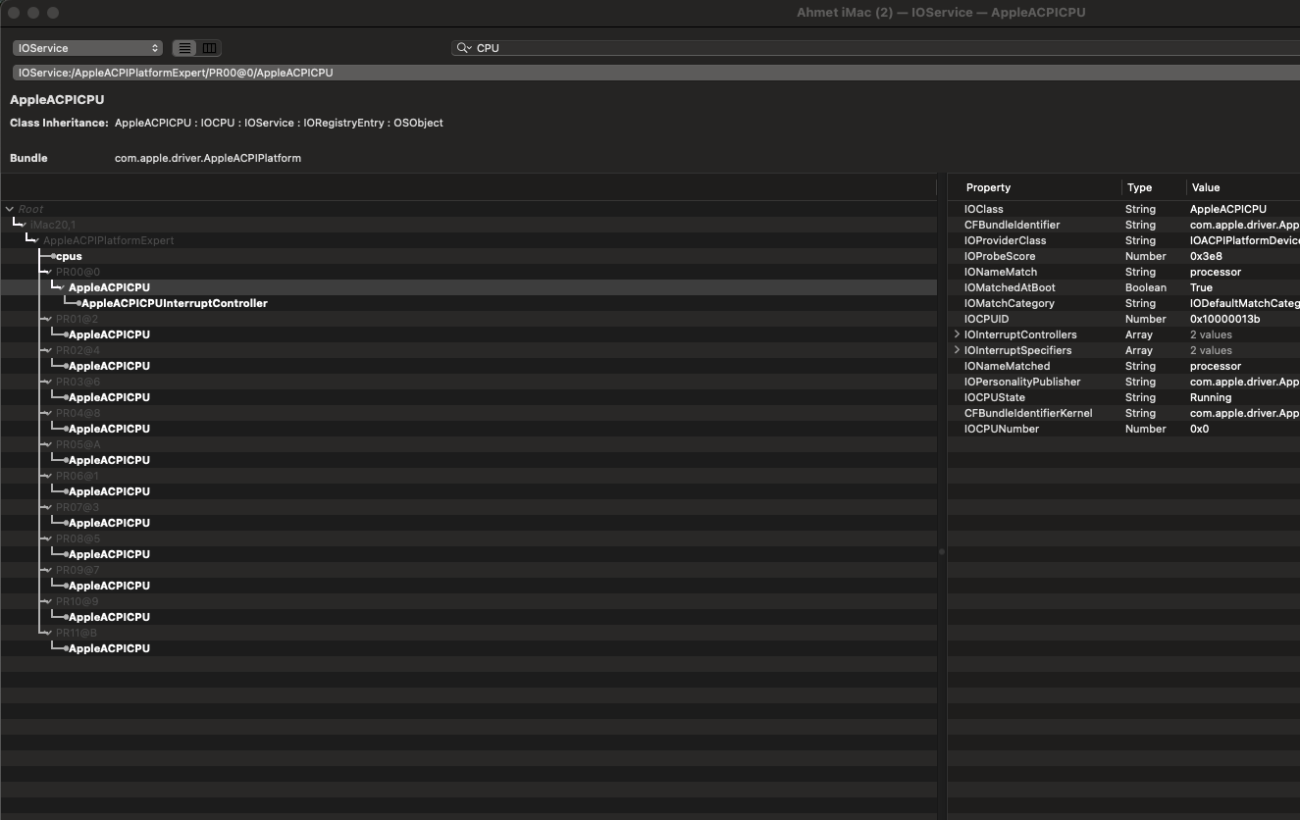
Task: Click the red close window button
Action: [15, 13]
